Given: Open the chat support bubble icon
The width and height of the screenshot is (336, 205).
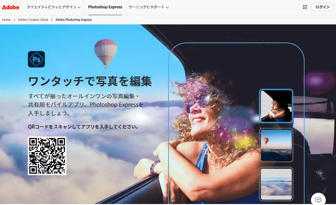Looking at the screenshot, I should (318, 200).
